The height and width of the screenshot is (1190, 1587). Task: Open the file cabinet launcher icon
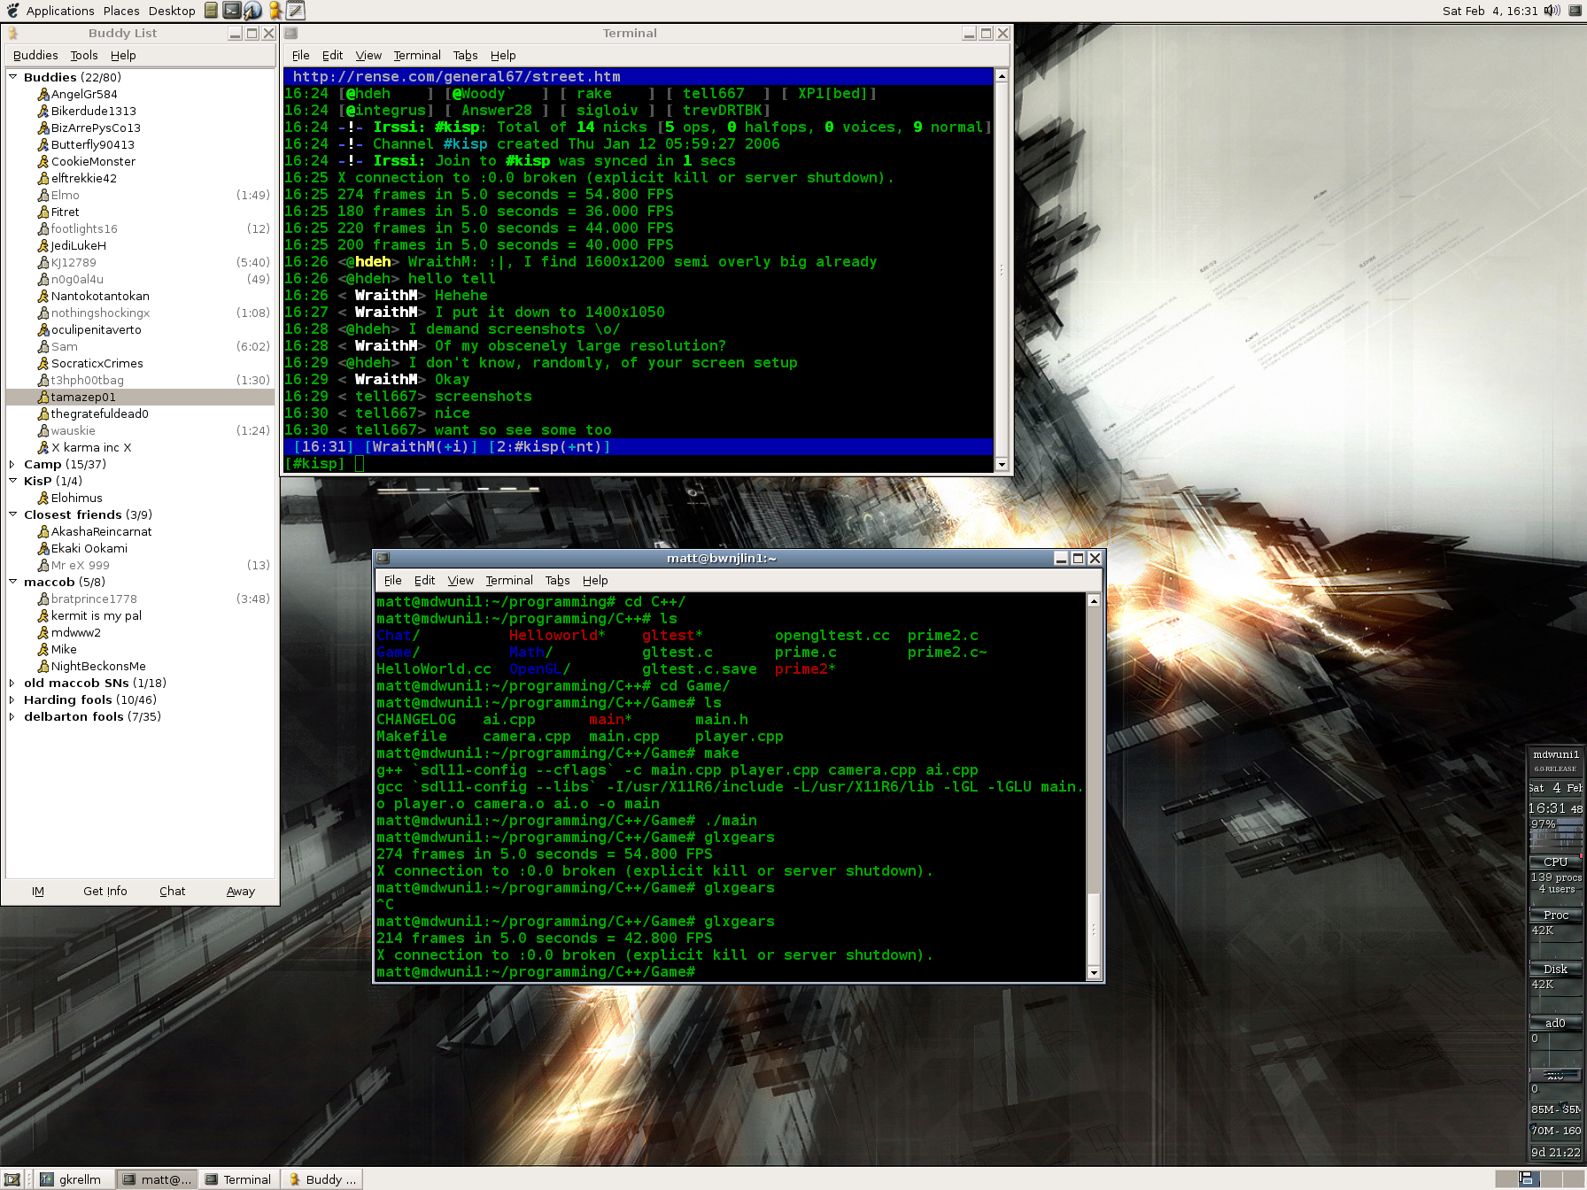click(x=211, y=11)
